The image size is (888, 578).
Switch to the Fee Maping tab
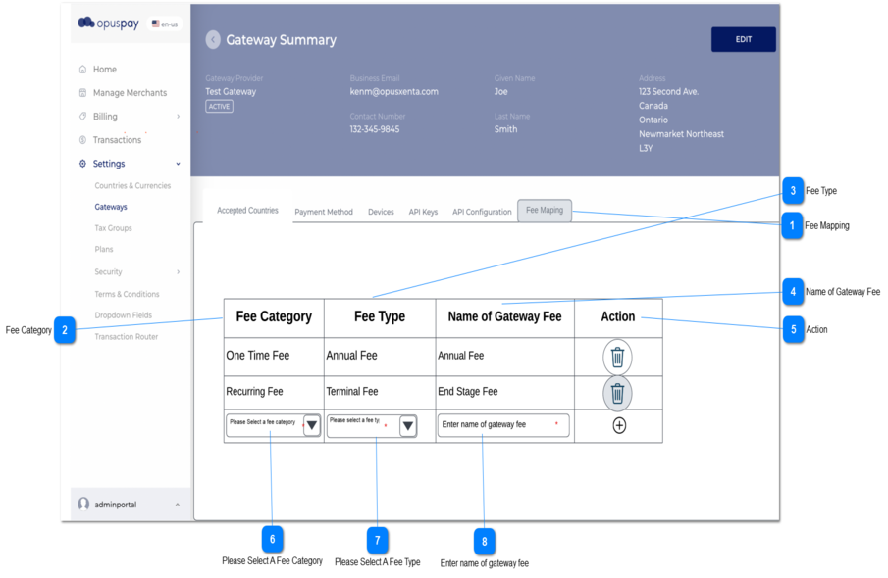[545, 209]
